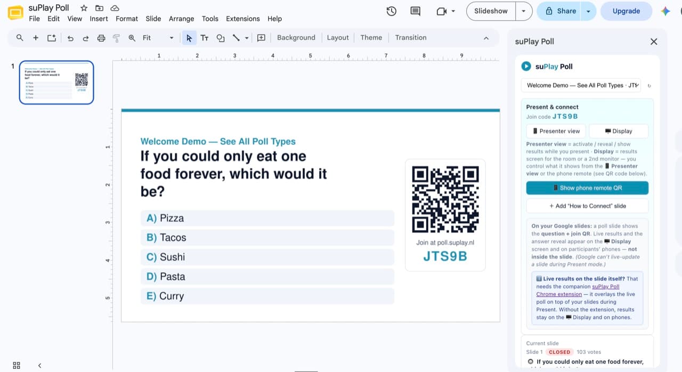
Task: Click the camera meet icon
Action: coord(441,11)
